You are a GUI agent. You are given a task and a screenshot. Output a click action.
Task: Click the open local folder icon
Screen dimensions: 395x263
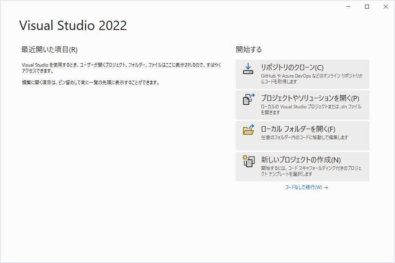click(x=248, y=130)
